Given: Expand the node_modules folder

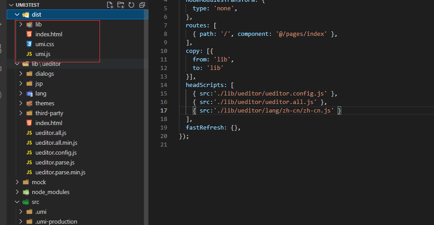Looking at the screenshot, I should click(x=17, y=192).
